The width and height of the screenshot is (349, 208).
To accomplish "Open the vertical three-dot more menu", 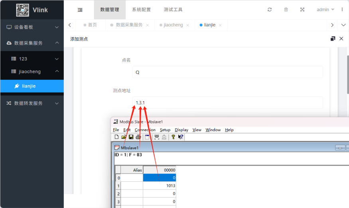I will coord(342,9).
